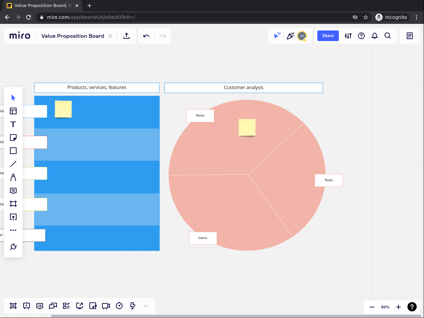Image resolution: width=424 pixels, height=318 pixels.
Task: Click the Value Proposition Board title
Action: tap(73, 36)
